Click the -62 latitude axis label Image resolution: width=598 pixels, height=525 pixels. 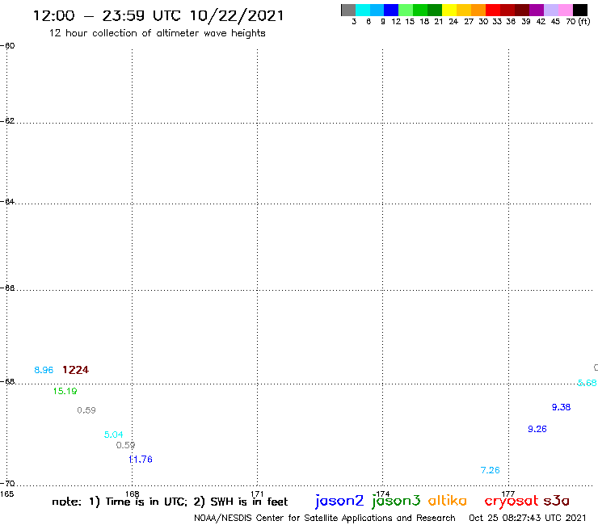click(x=7, y=121)
